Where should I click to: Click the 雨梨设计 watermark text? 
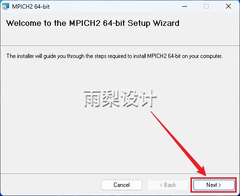pyautogui.click(x=120, y=98)
